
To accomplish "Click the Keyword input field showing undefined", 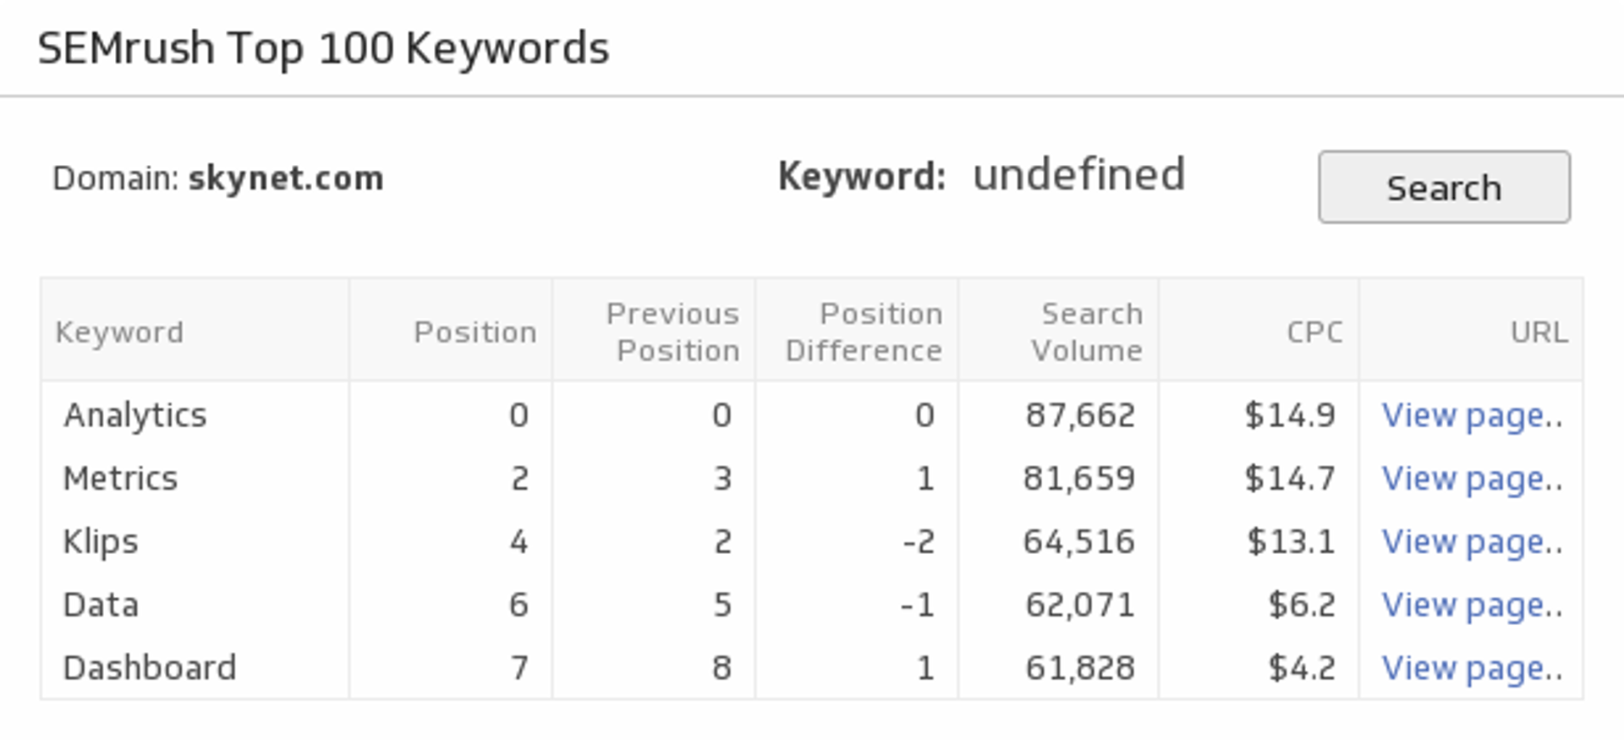I will [x=1078, y=175].
